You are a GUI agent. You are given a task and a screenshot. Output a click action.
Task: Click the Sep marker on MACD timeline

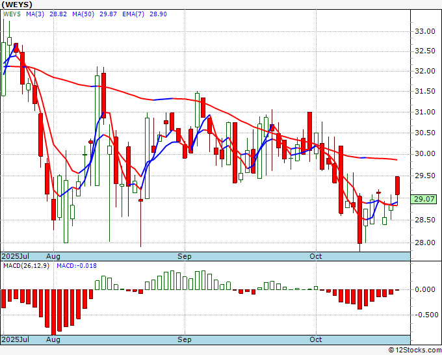pyautogui.click(x=185, y=339)
